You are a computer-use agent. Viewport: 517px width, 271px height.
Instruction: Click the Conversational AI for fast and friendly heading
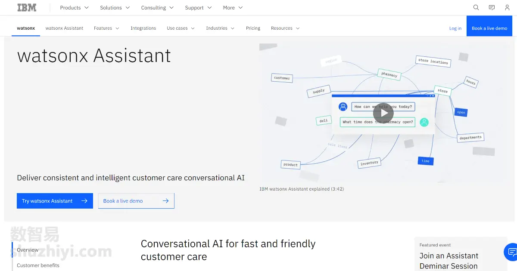pos(228,250)
